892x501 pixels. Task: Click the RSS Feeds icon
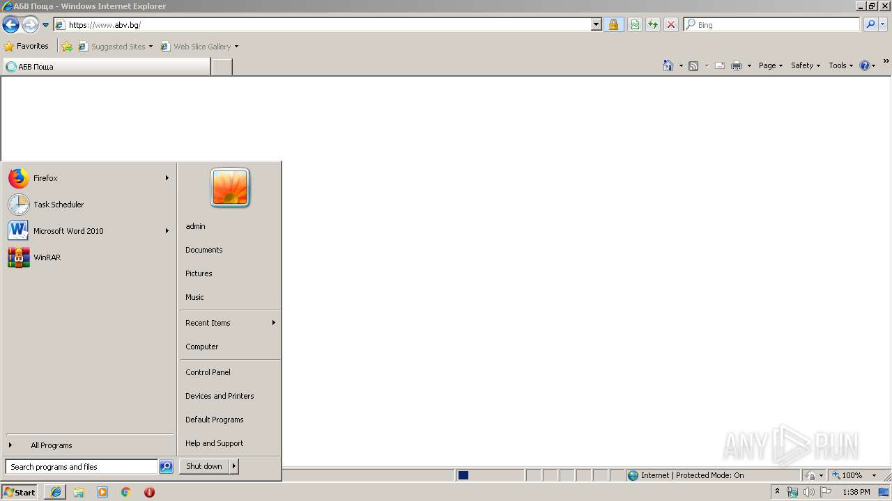(693, 65)
